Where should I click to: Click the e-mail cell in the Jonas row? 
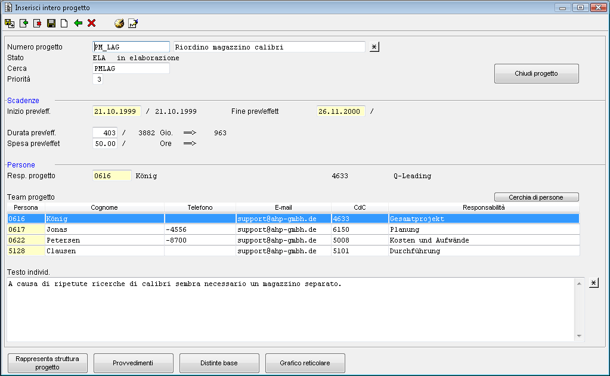coord(284,229)
